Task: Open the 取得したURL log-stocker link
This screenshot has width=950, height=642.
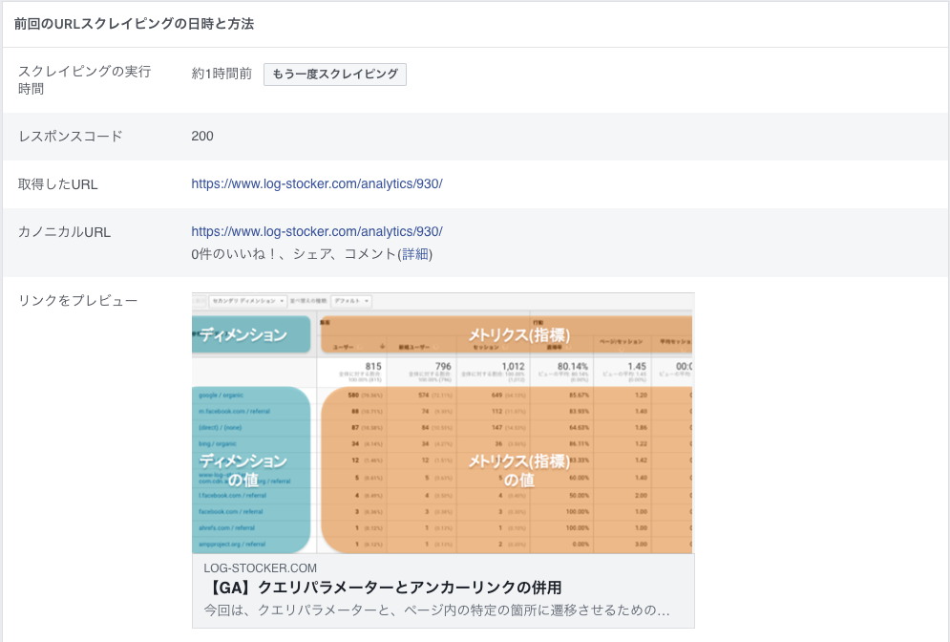Action: click(x=317, y=183)
